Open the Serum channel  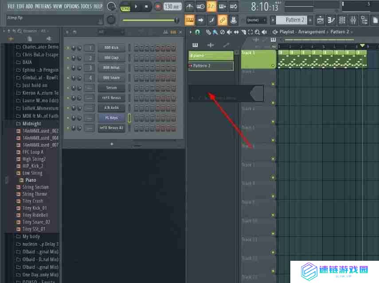point(111,88)
